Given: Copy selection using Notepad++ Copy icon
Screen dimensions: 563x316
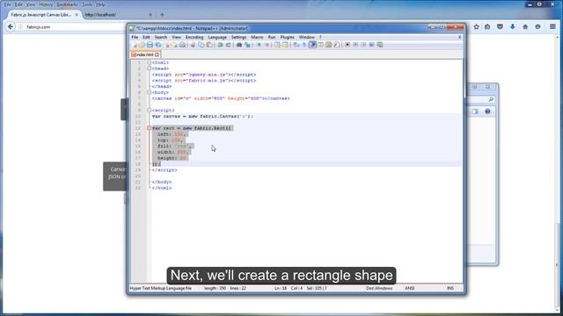Looking at the screenshot, I should [x=201, y=45].
